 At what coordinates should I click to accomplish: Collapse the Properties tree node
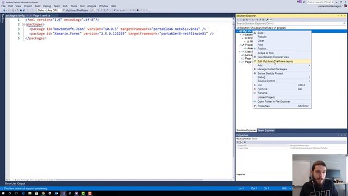coord(240,45)
